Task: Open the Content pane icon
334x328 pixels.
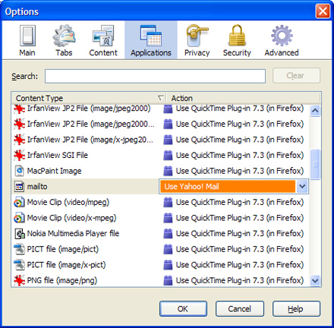Action: coord(103,36)
